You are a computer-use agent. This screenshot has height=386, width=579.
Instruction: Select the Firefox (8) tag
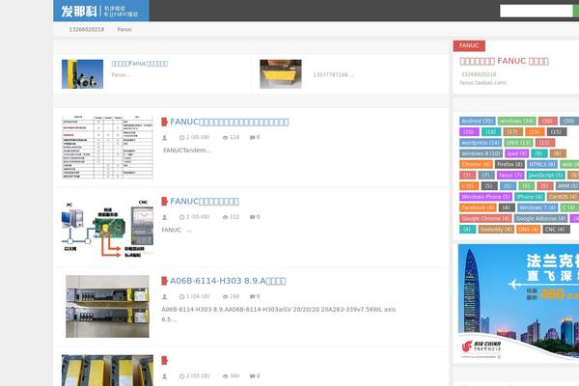point(510,164)
